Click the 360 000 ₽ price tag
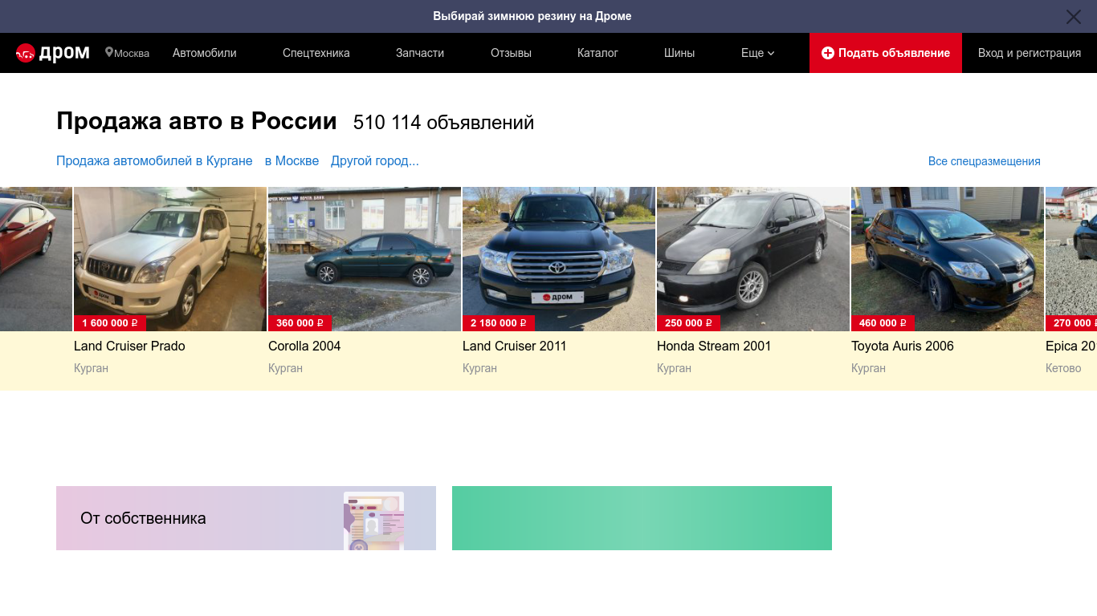1097x616 pixels. [300, 323]
